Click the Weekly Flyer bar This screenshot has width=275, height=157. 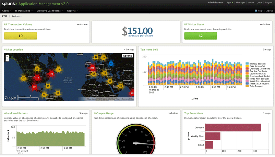tap(213, 136)
